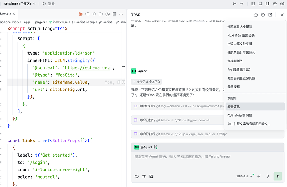This screenshot has width=287, height=187.
Task: Click the middle commit circle icon in editor toolbar
Action: [94, 14]
